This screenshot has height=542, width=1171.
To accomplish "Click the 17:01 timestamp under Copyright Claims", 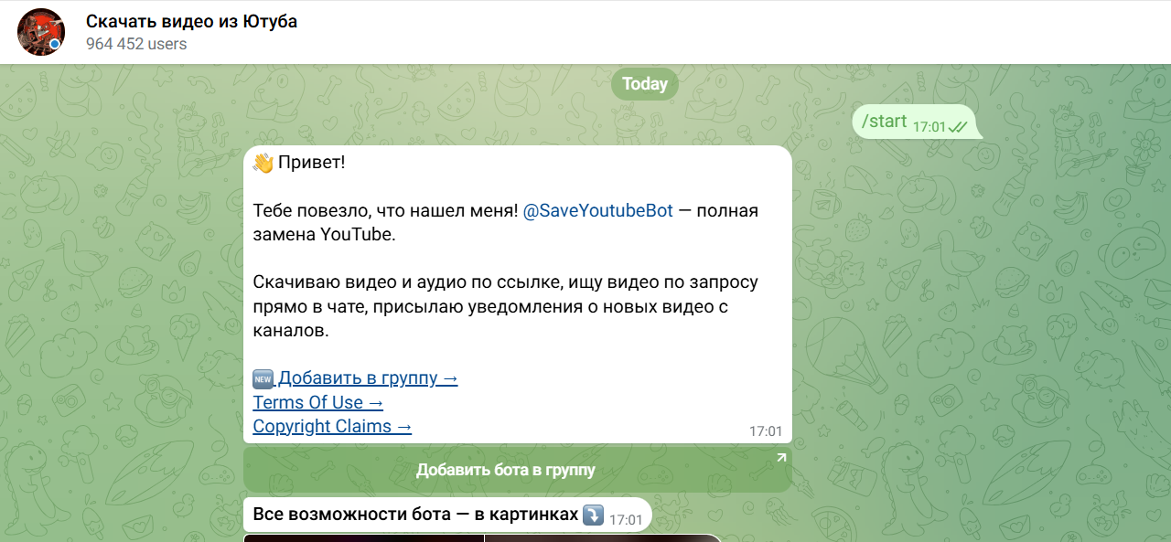I will (x=766, y=430).
